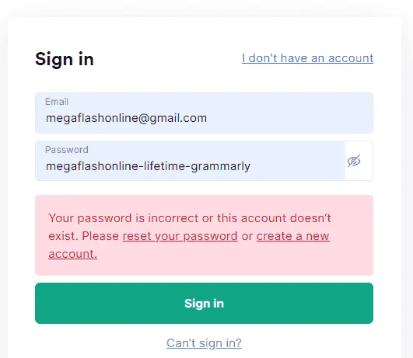Image resolution: width=413 pixels, height=358 pixels.
Task: Open the "I don't have an account" link
Action: click(308, 58)
